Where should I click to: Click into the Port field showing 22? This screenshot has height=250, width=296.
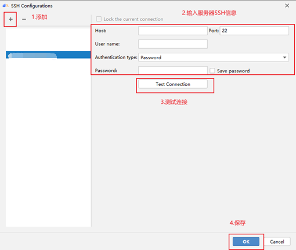[x=254, y=31]
